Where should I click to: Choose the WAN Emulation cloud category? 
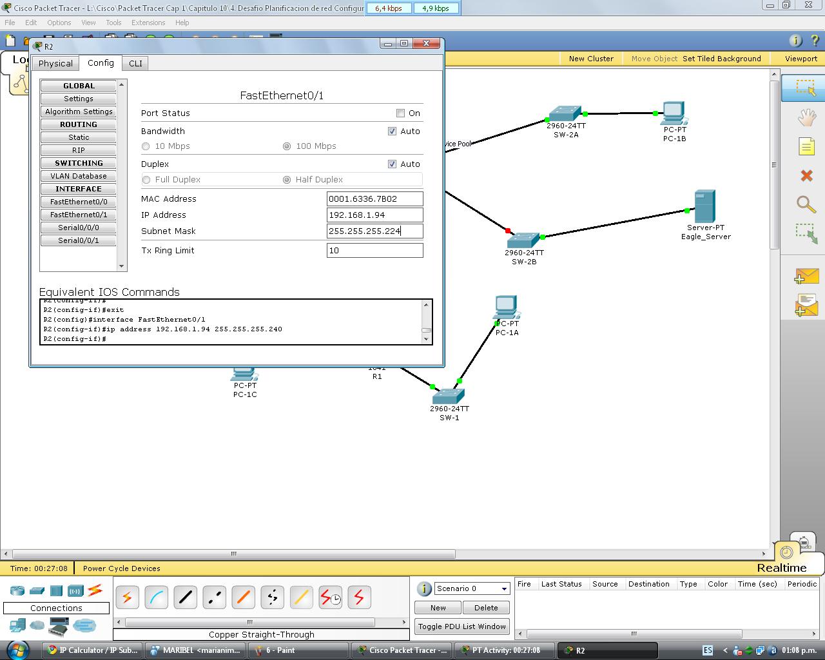point(37,625)
